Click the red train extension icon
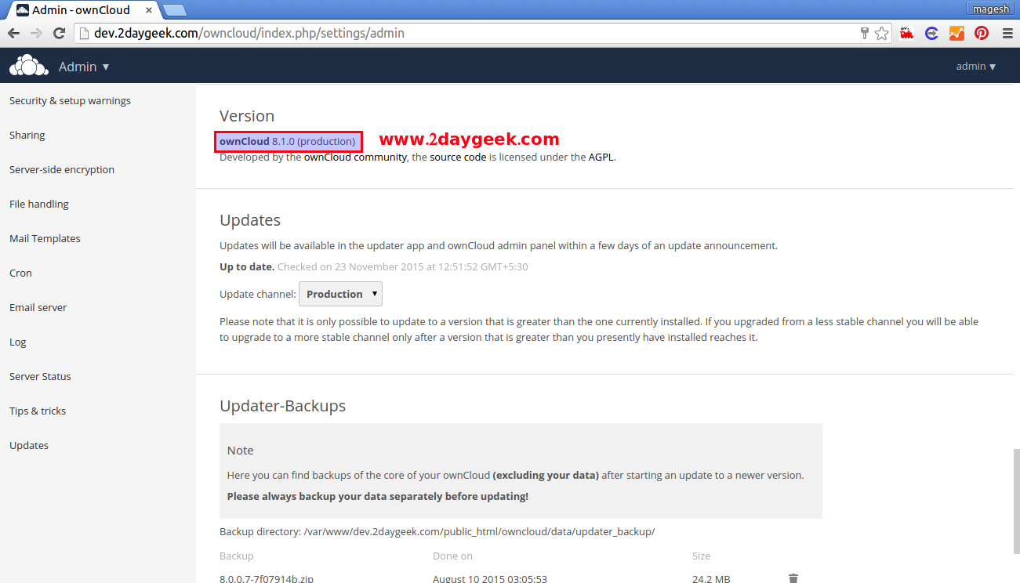This screenshot has width=1020, height=583. pos(907,33)
